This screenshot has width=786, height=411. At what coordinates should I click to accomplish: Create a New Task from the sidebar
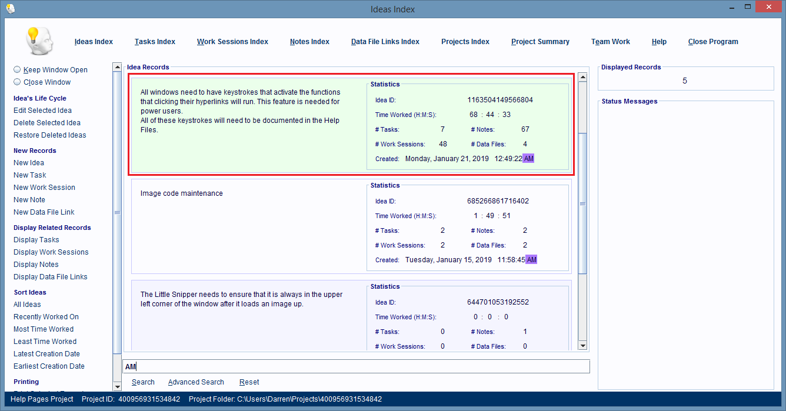(30, 175)
